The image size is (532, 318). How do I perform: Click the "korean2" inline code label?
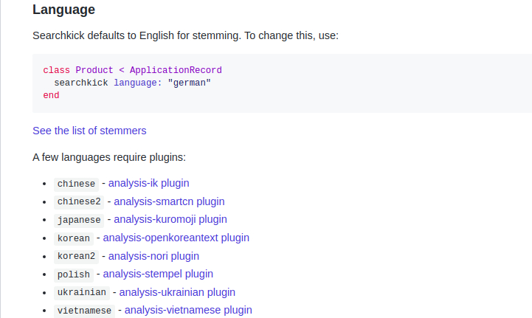point(76,256)
